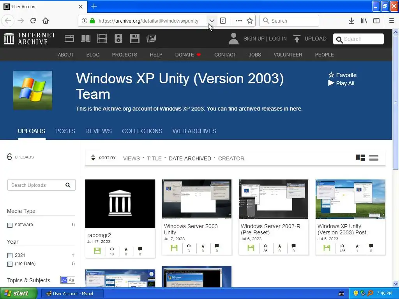Image resolution: width=399 pixels, height=299 pixels.
Task: Click LOG IN link
Action: click(x=278, y=39)
